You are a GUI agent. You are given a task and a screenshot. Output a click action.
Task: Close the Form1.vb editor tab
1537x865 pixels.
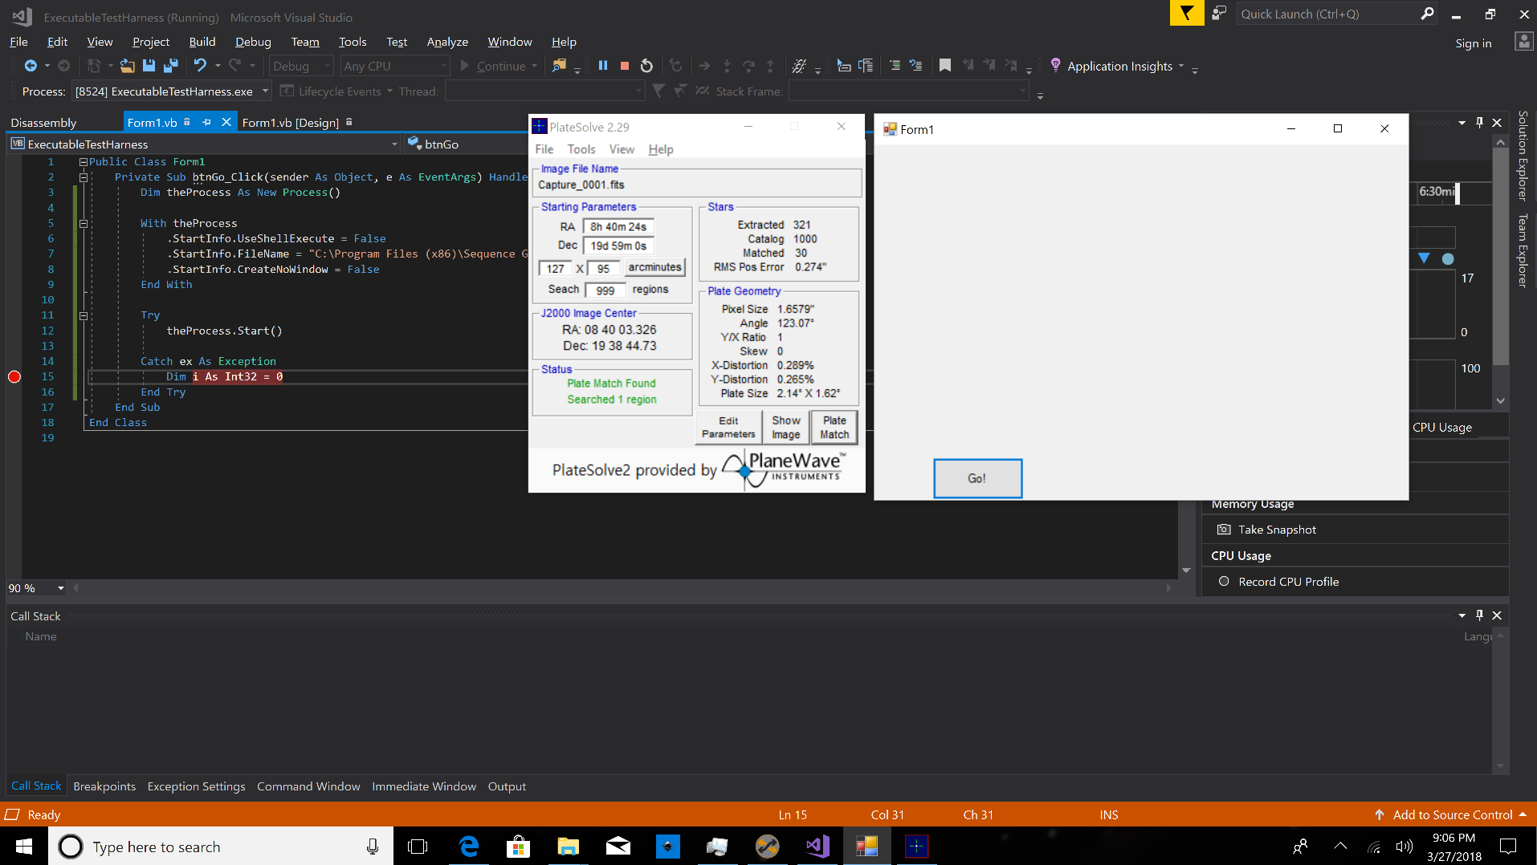pos(226,122)
